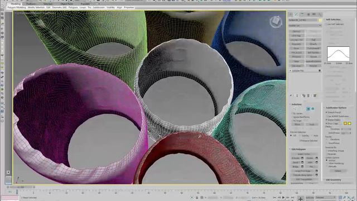357x201 pixels.
Task: Toggle By Angle checkbox in Selection
Action: pos(292,121)
